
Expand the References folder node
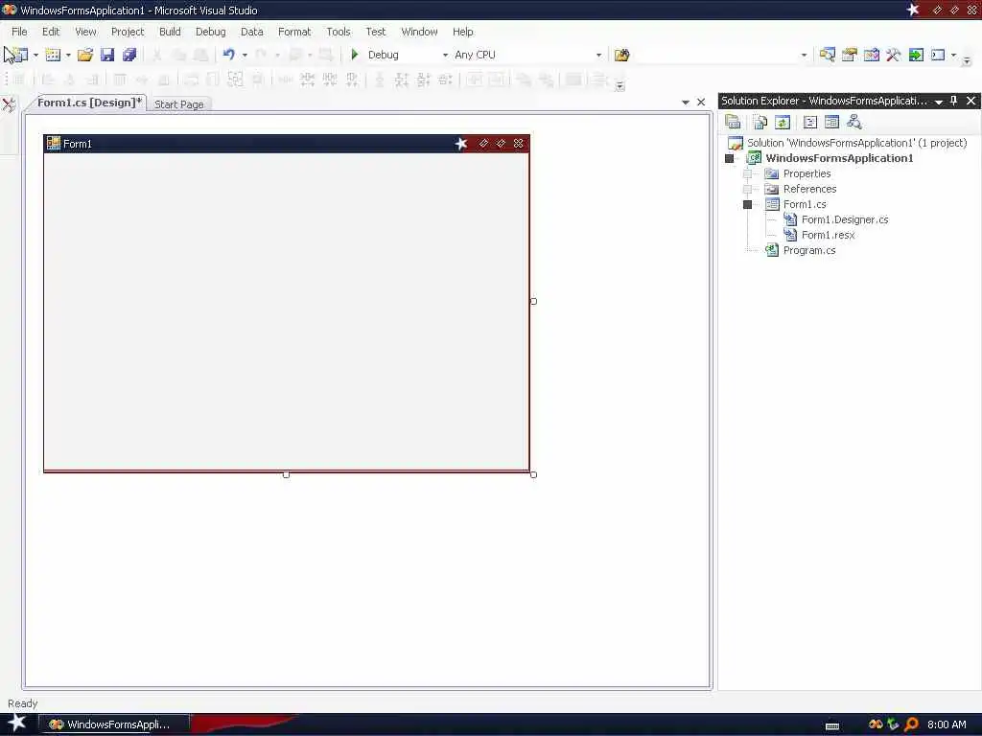pos(747,189)
